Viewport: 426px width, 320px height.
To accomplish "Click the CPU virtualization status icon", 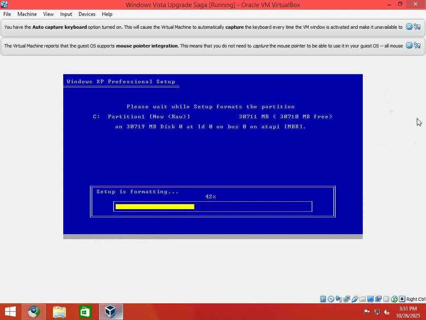I will [386, 299].
